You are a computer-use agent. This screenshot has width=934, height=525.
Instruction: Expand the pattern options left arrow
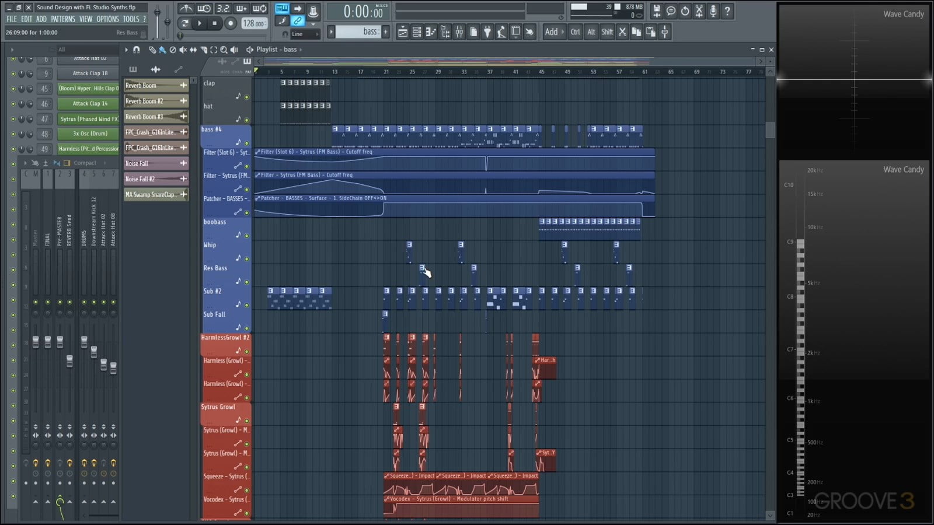[331, 32]
